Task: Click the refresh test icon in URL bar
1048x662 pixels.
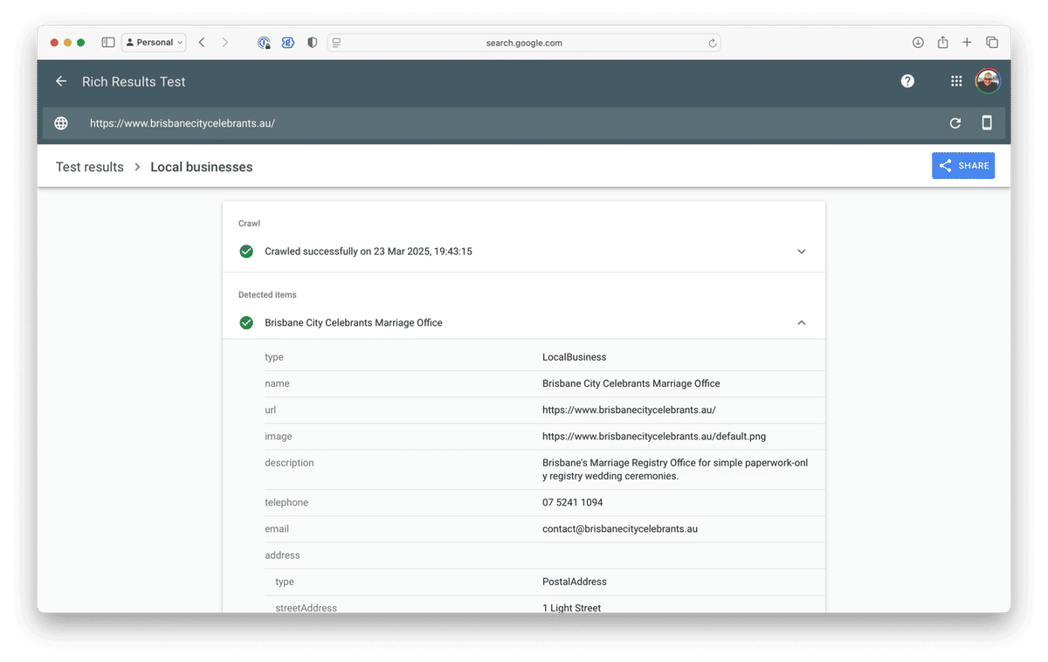Action: pyautogui.click(x=955, y=123)
